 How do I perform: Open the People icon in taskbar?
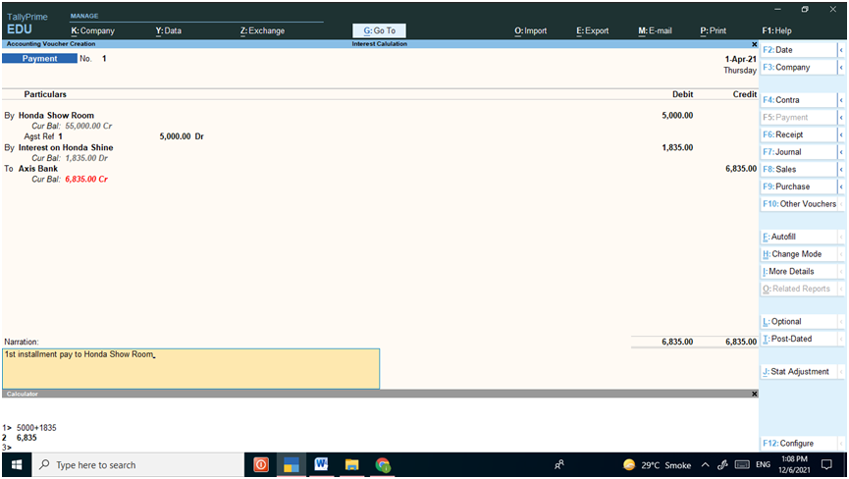559,465
